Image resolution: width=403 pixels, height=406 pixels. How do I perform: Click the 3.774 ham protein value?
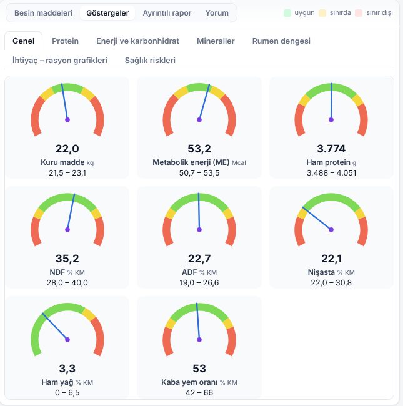tap(331, 149)
